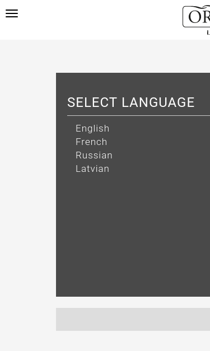Tap the French entry in the dark panel
210x351 pixels.
pyautogui.click(x=91, y=142)
